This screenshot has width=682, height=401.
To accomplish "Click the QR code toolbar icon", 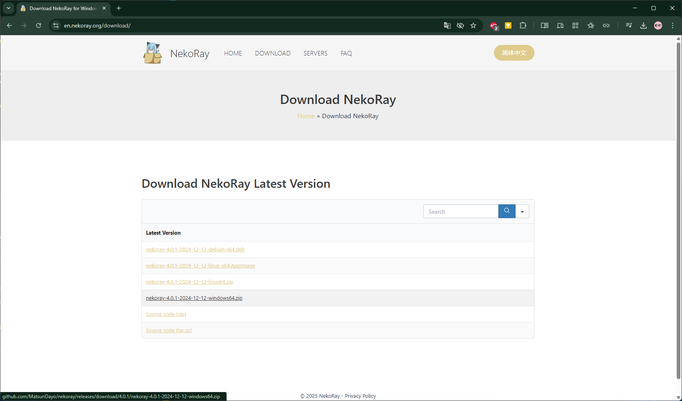I will click(x=575, y=25).
